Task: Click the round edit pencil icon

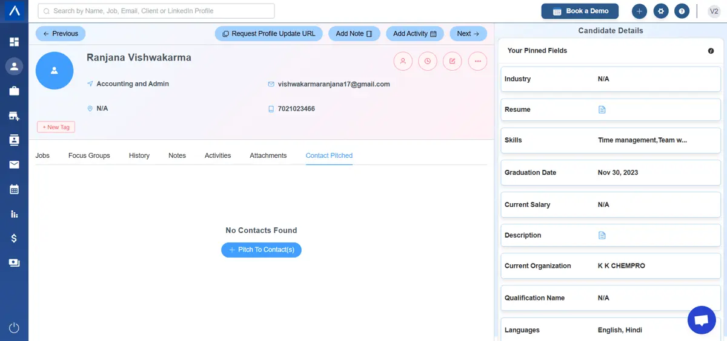Action: pos(453,61)
